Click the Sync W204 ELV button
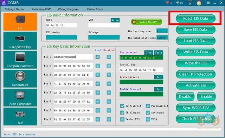225x138 pixels. [x=195, y=108]
